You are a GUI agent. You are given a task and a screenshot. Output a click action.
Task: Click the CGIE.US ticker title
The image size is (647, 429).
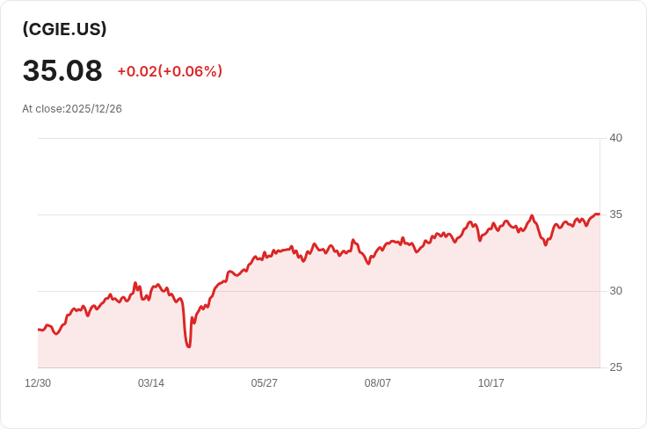tap(64, 29)
